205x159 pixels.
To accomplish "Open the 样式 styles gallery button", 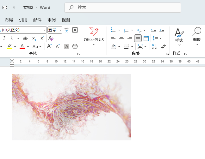I will coord(179,37).
